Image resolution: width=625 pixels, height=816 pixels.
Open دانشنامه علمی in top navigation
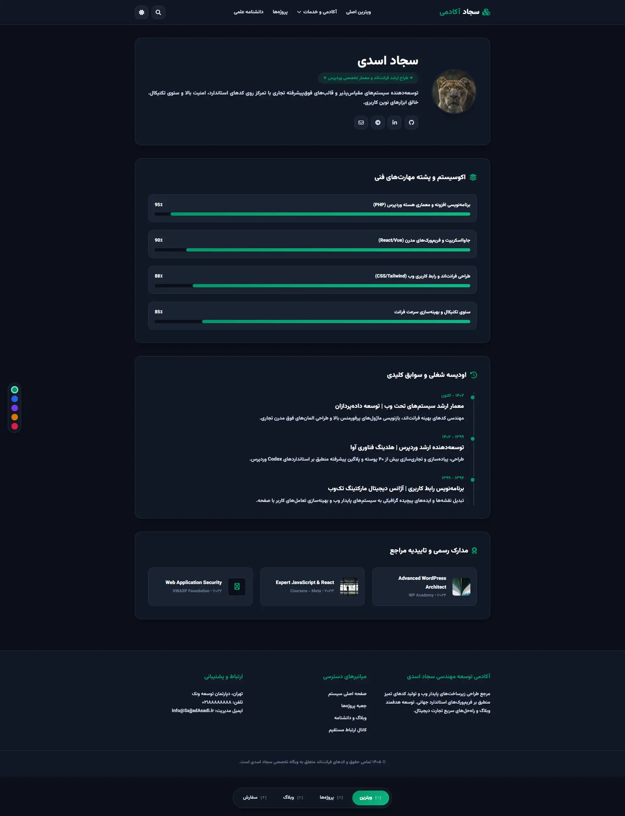[x=248, y=12]
